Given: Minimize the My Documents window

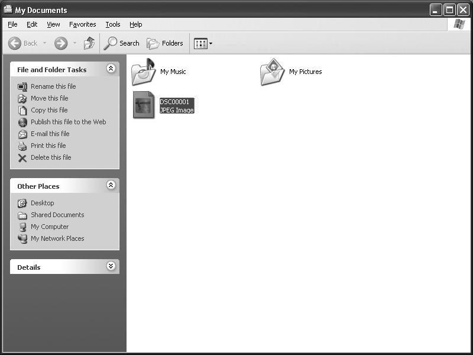Looking at the screenshot, I should point(436,10).
